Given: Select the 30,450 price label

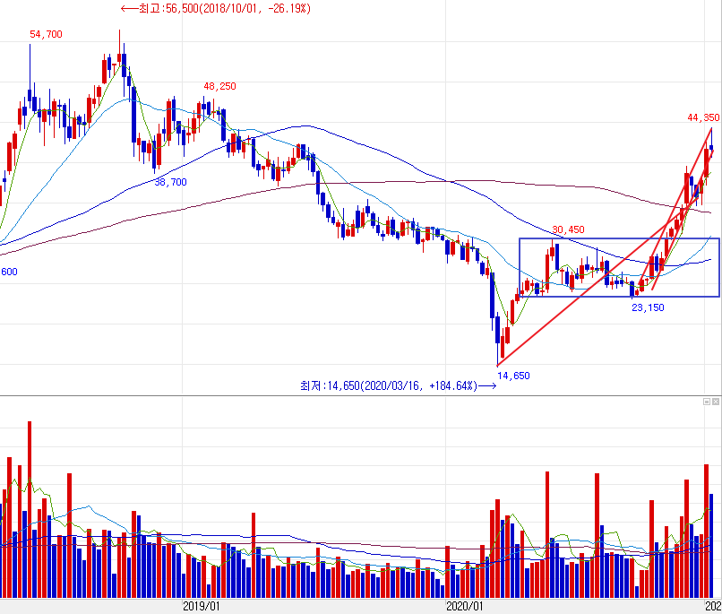Looking at the screenshot, I should point(568,229).
